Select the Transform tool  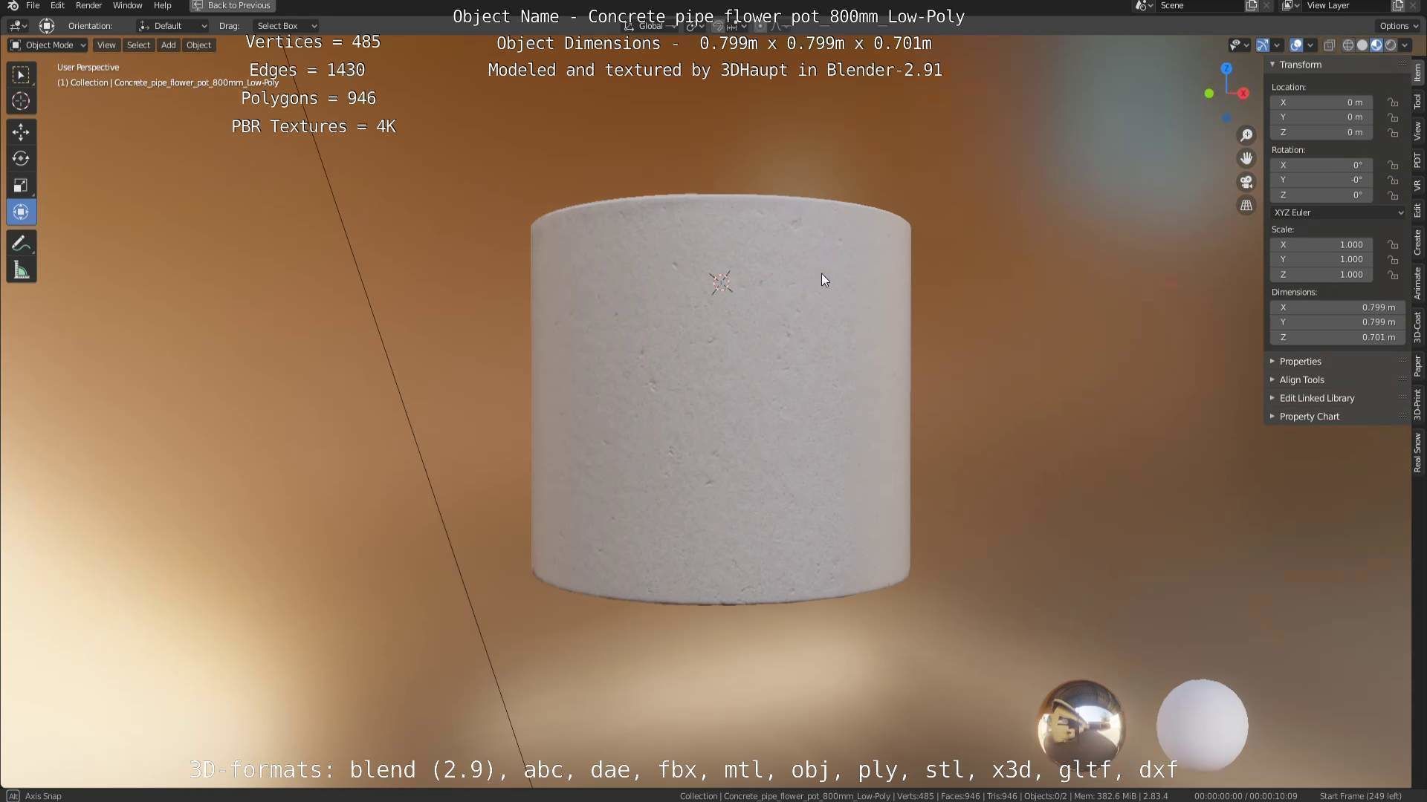coord(21,212)
